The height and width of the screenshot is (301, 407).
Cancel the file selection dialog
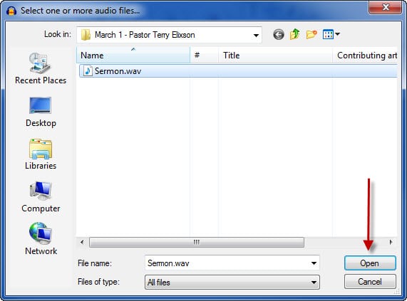point(370,282)
